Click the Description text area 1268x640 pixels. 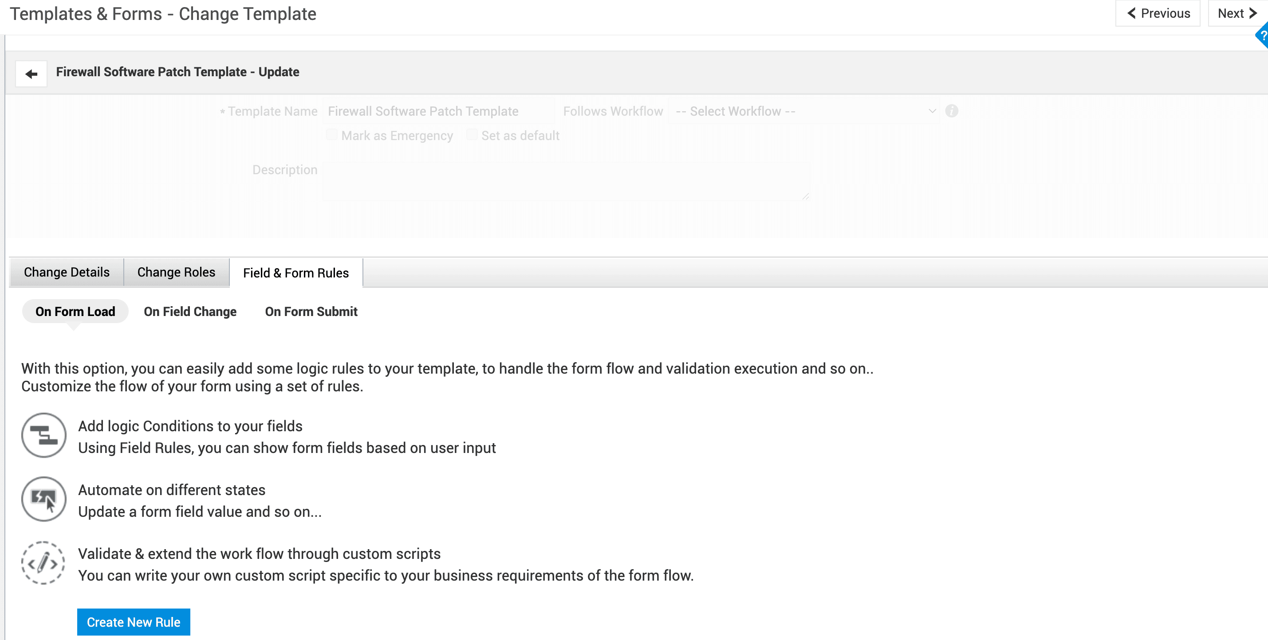tap(566, 182)
